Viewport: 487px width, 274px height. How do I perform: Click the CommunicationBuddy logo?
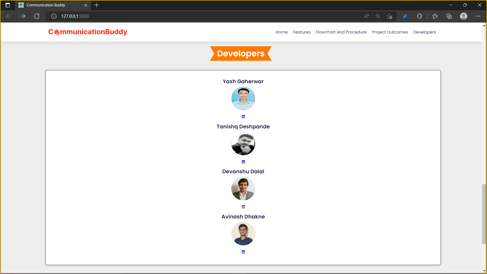coord(88,32)
